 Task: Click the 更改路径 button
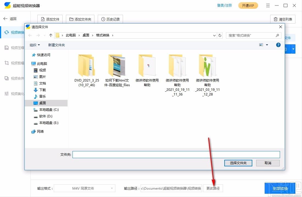(213, 188)
